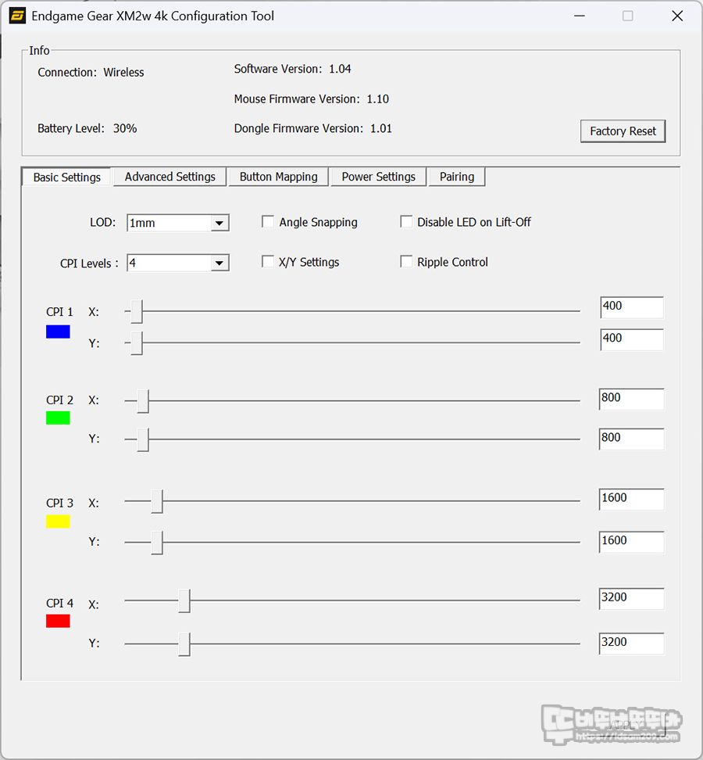This screenshot has height=760, width=703.
Task: Click the CPI 2 X value field showing 800
Action: (631, 399)
